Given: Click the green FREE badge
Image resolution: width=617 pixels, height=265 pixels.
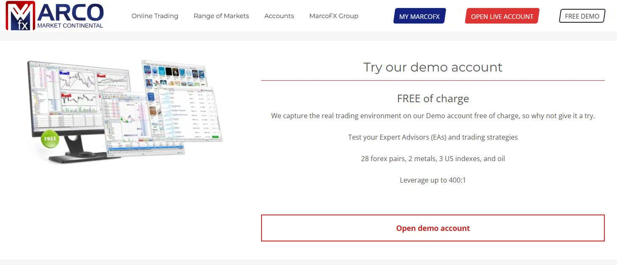Looking at the screenshot, I should point(50,139).
